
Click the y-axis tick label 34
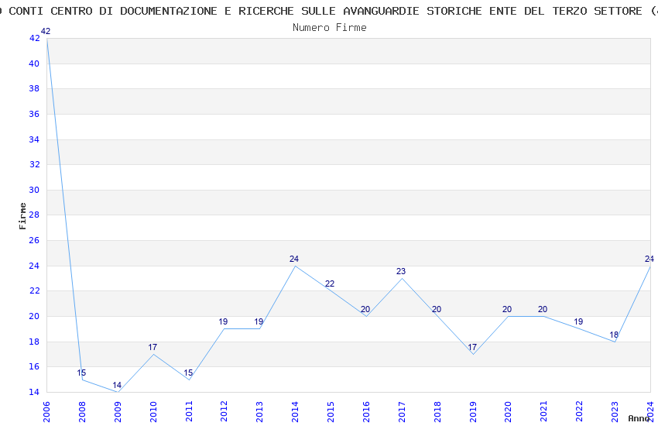click(x=34, y=139)
